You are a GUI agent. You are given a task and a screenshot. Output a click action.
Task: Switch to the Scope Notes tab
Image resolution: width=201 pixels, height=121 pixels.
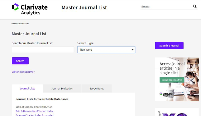[97, 89]
